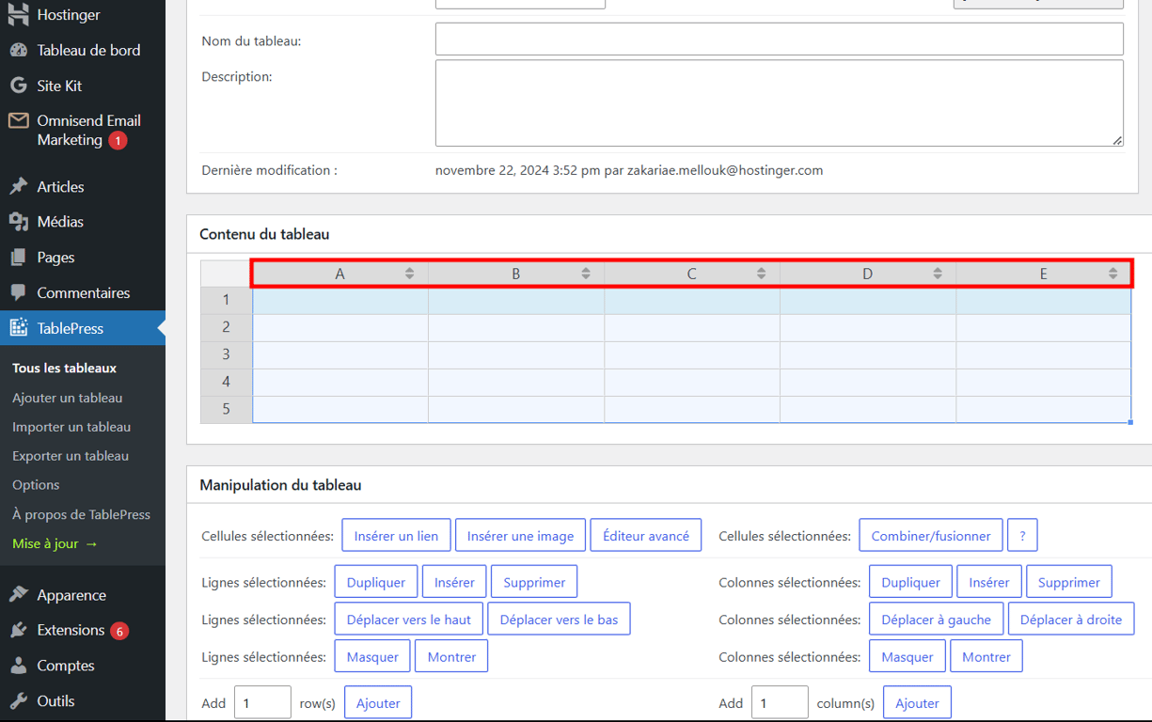The image size is (1152, 722).
Task: Click the Mise à jour link
Action: click(55, 543)
